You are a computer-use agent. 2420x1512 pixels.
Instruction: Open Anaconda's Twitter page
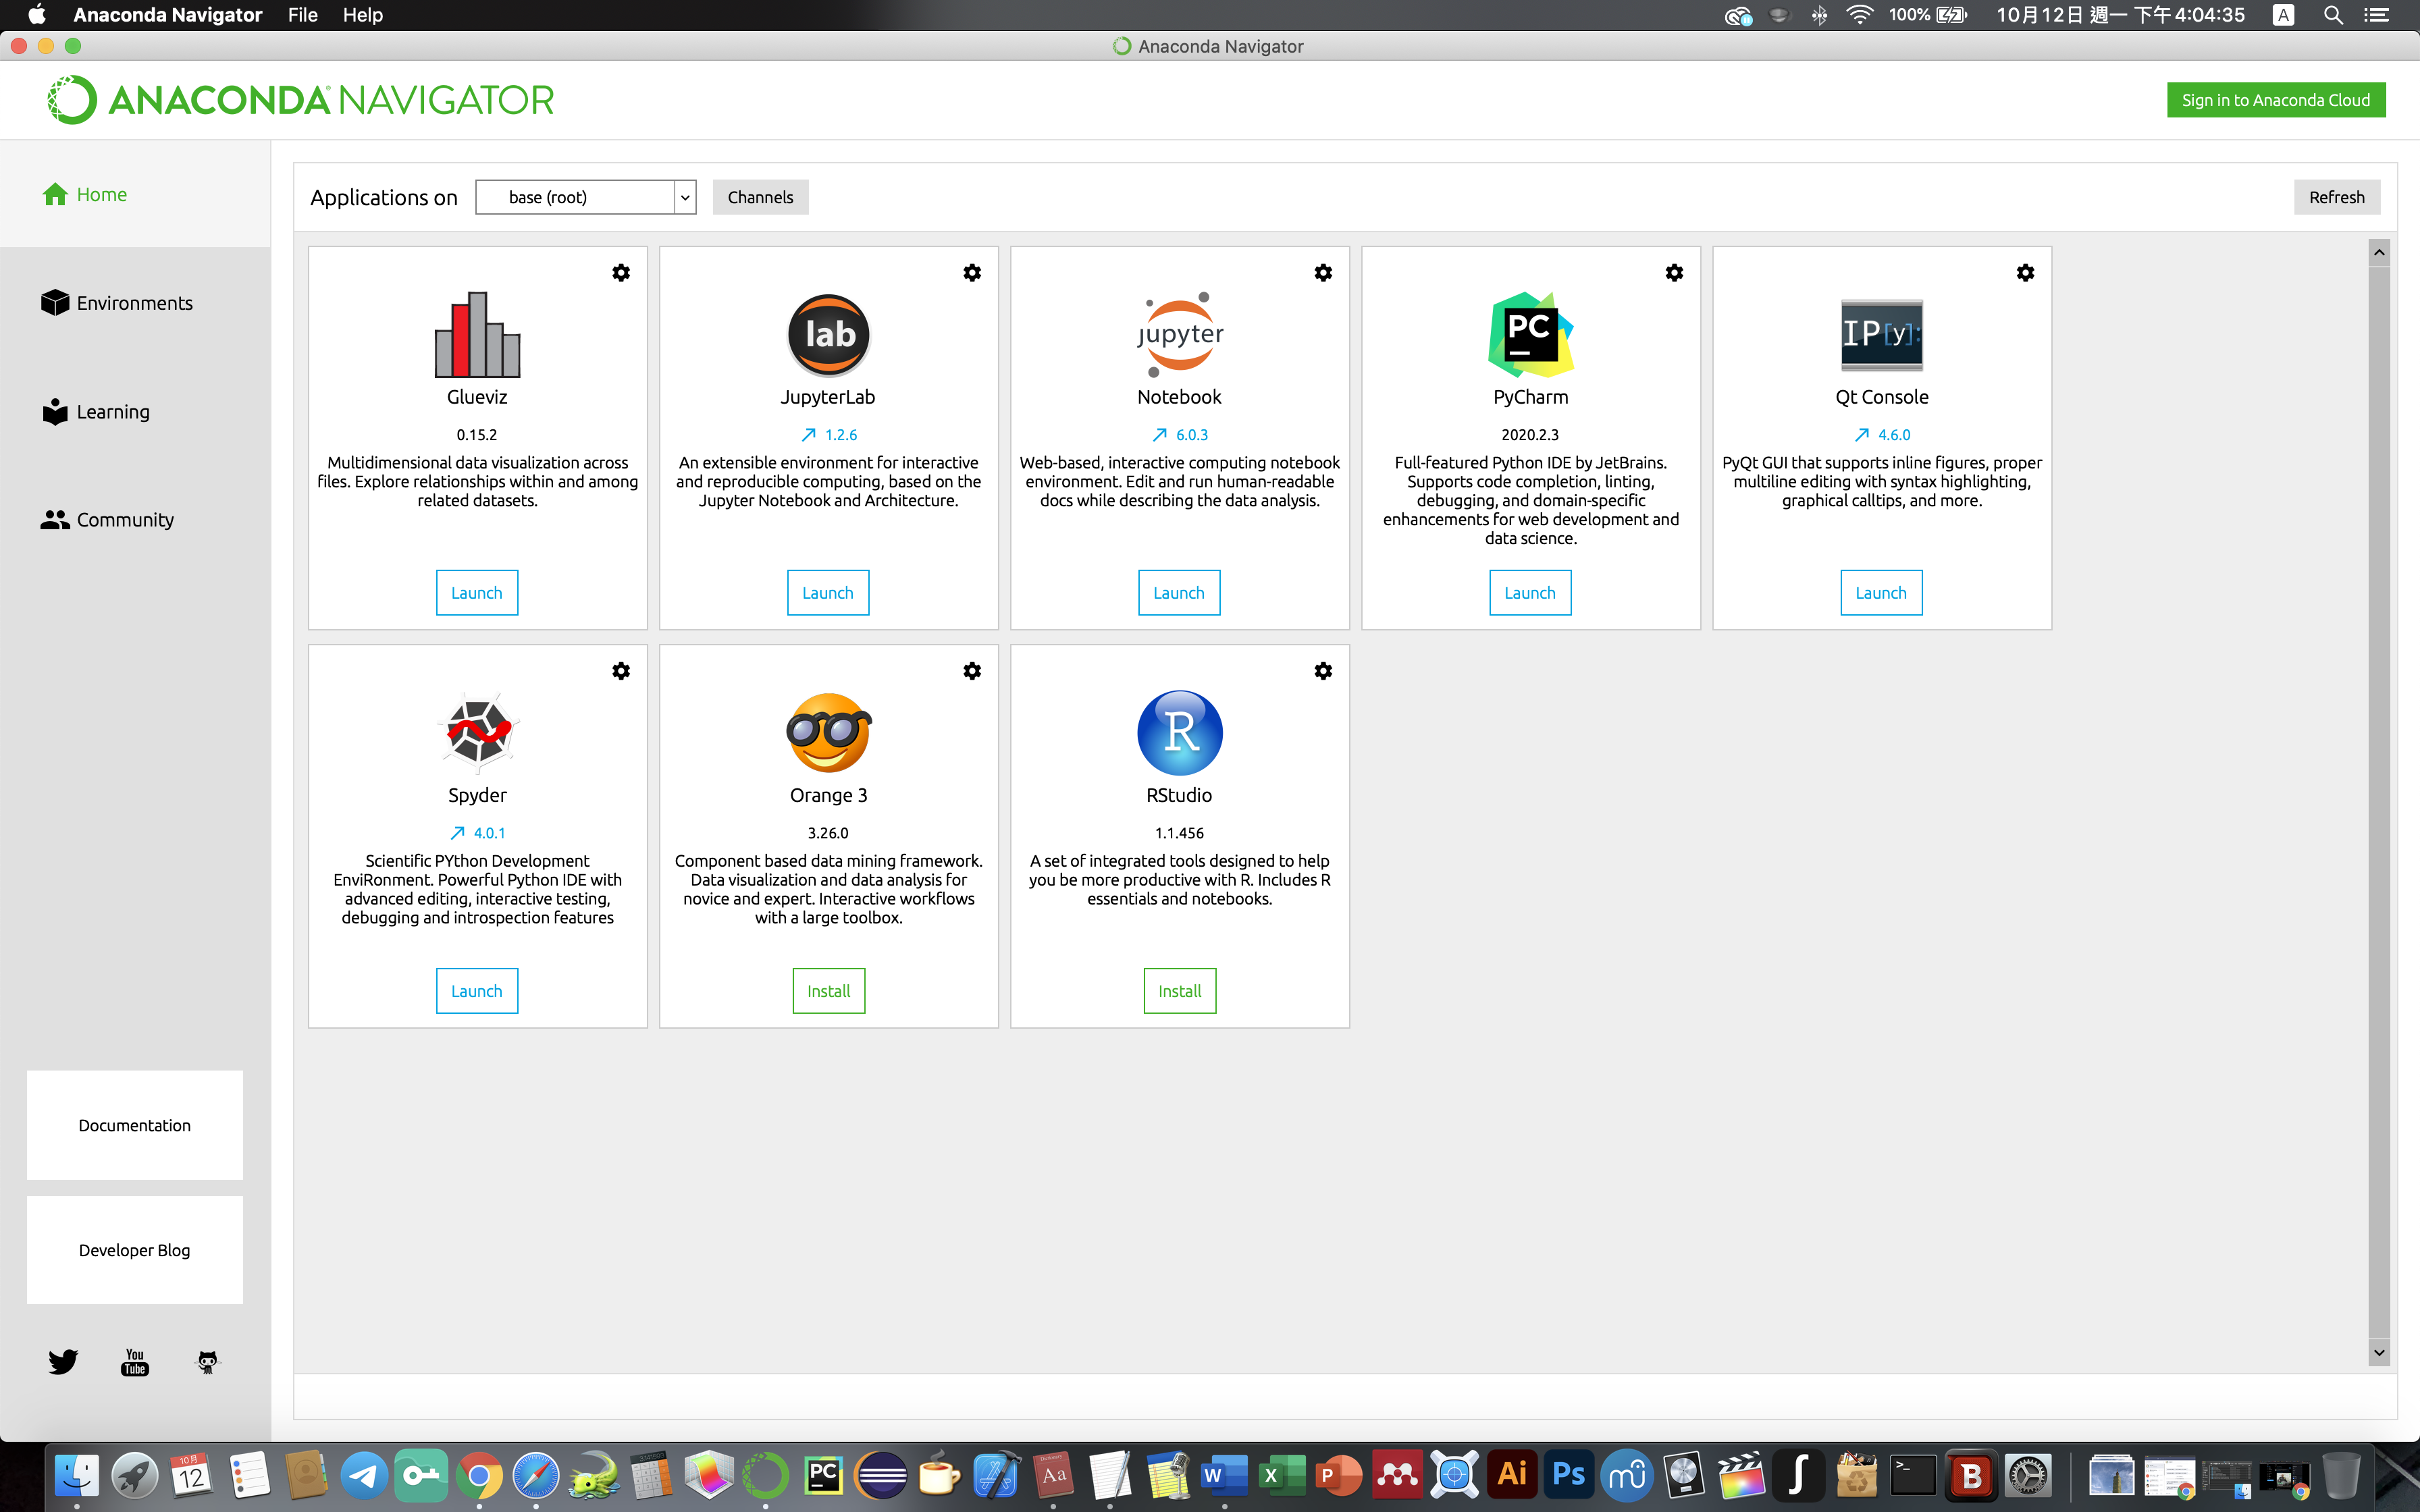tap(62, 1362)
